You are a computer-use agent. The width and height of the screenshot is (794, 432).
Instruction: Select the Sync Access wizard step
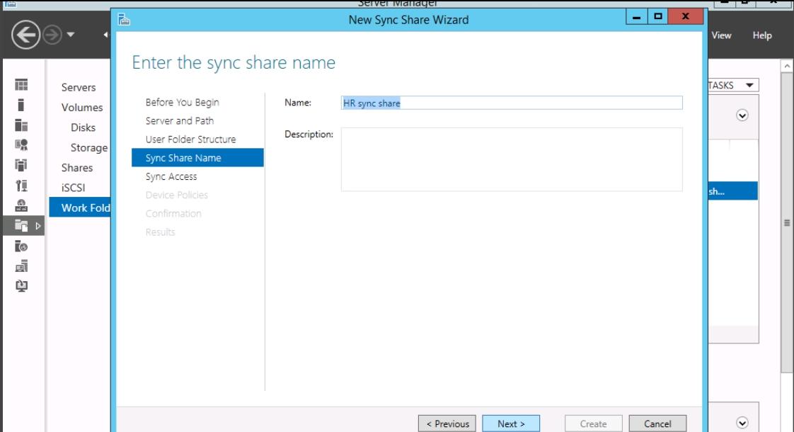(171, 177)
